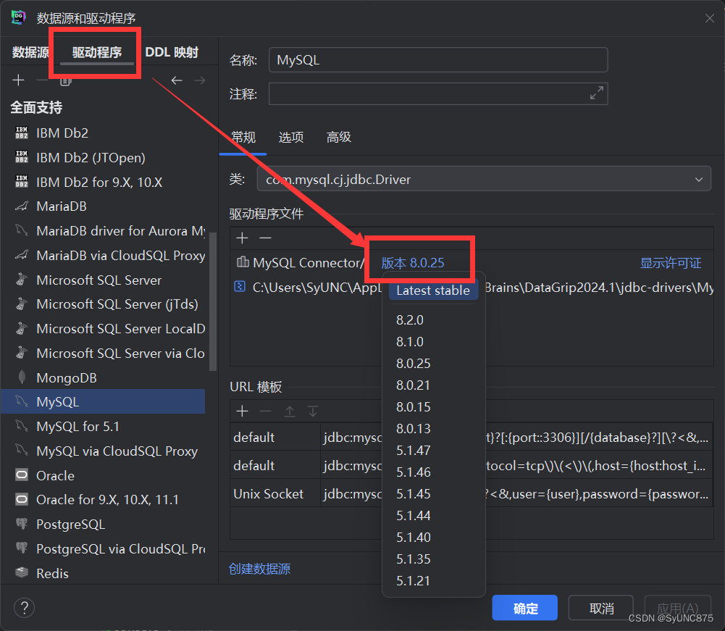Select the Unix Socket URL template row
Screen dimensions: 725x631
pyautogui.click(x=472, y=493)
